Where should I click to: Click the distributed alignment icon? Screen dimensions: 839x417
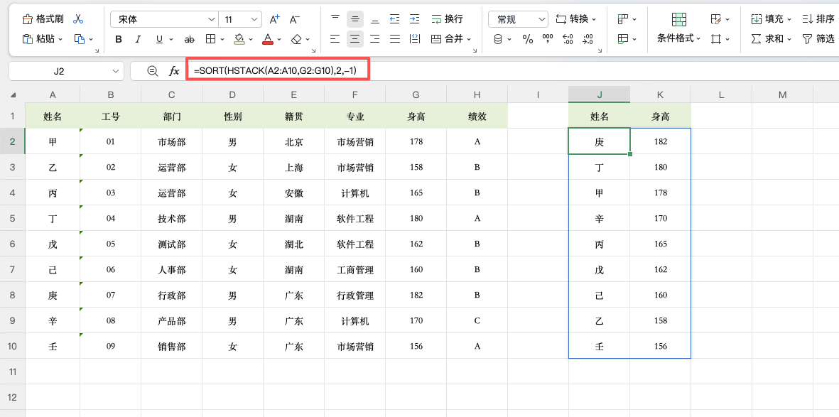click(x=395, y=39)
